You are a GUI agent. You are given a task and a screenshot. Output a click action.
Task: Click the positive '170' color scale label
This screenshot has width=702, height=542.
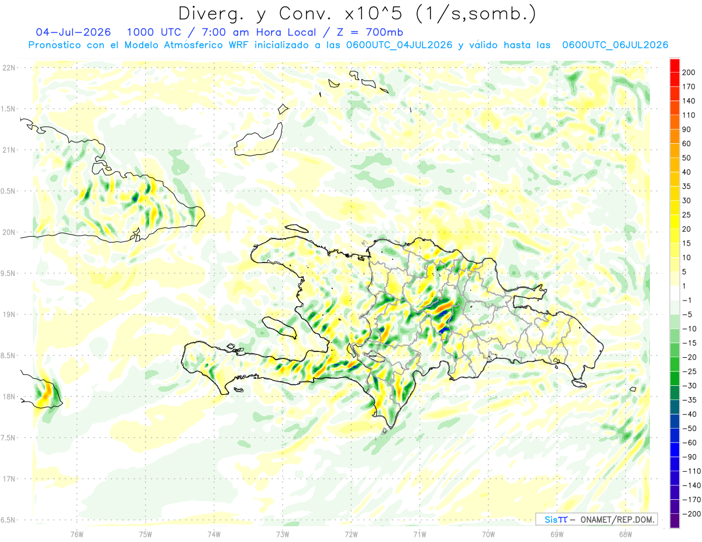(689, 87)
